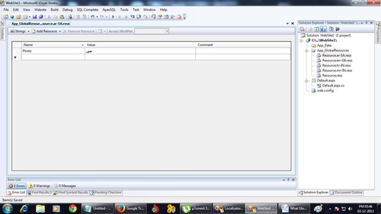This screenshot has width=381, height=214.
Task: Open the Access Modifier combo box
Action: coord(152,31)
